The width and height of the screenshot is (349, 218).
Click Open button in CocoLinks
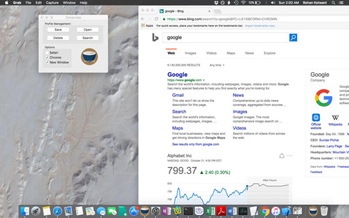pyautogui.click(x=88, y=30)
